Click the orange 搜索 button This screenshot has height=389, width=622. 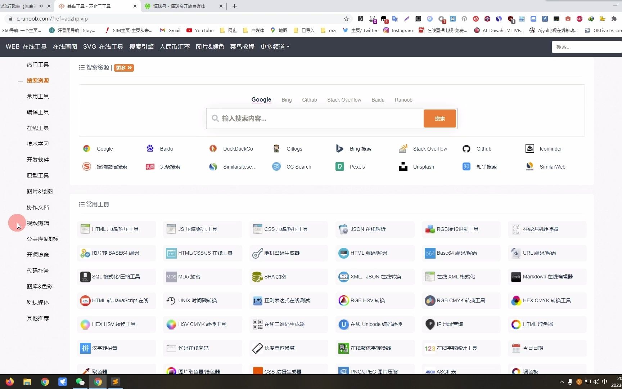click(440, 119)
